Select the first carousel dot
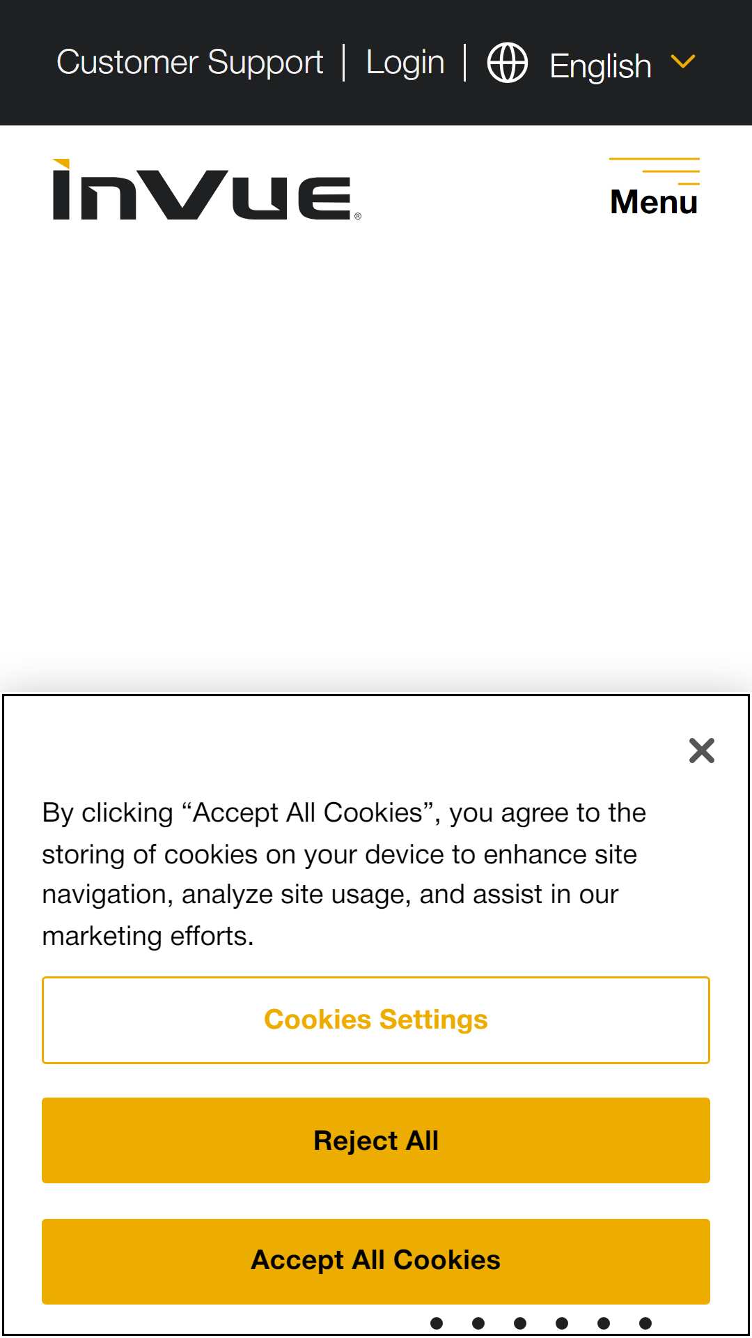 (437, 1323)
